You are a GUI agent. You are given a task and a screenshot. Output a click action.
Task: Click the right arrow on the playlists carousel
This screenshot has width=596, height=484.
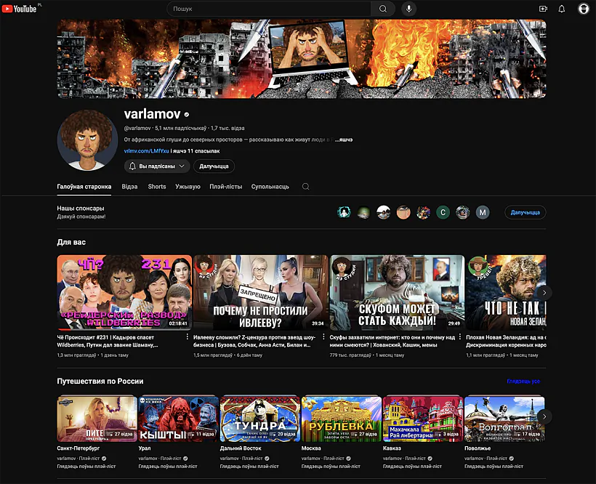click(x=544, y=418)
